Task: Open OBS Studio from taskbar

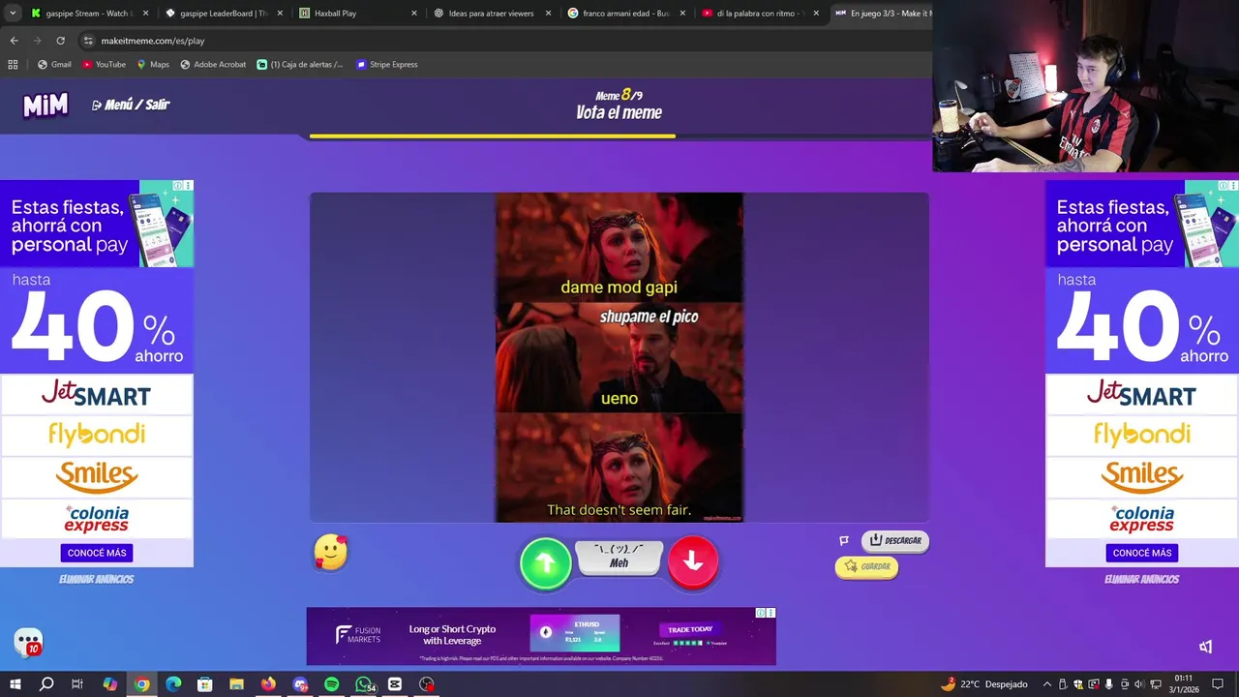Action: [426, 684]
